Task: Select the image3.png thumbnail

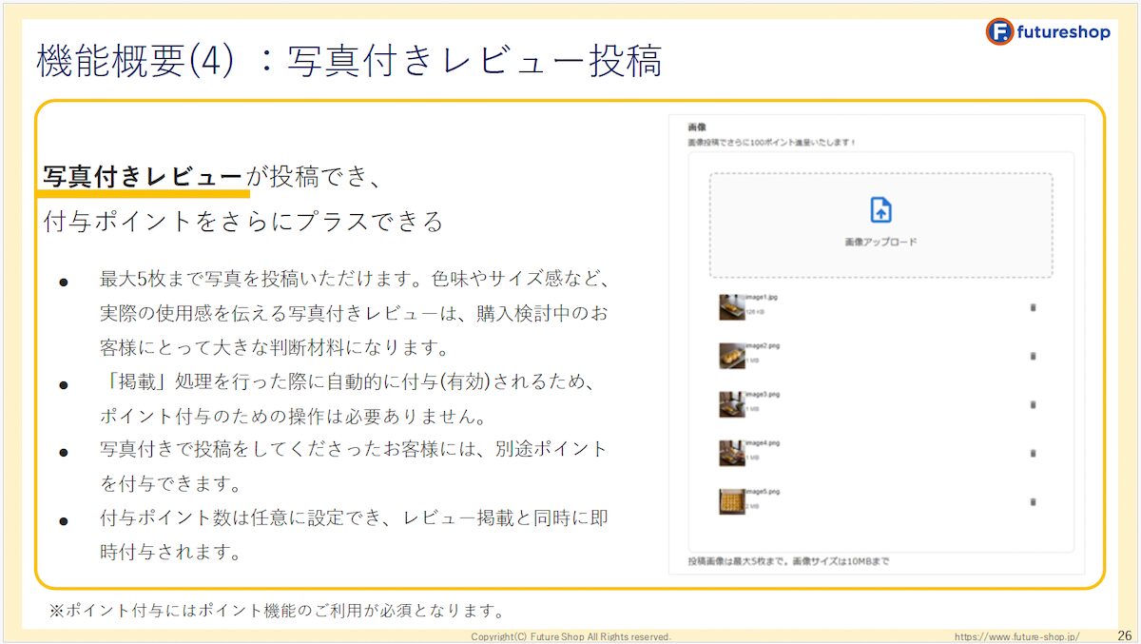Action: 732,401
